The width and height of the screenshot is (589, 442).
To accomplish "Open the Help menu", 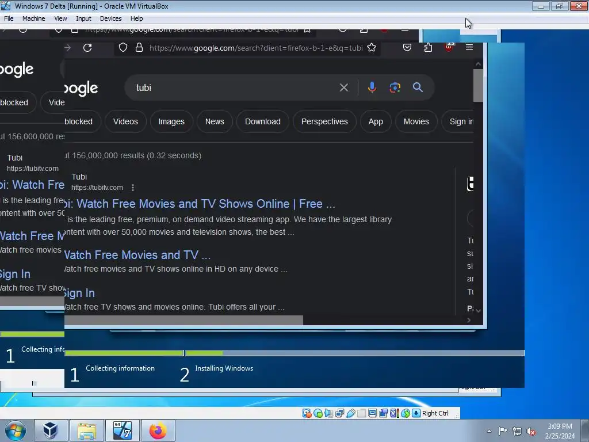I will [137, 18].
